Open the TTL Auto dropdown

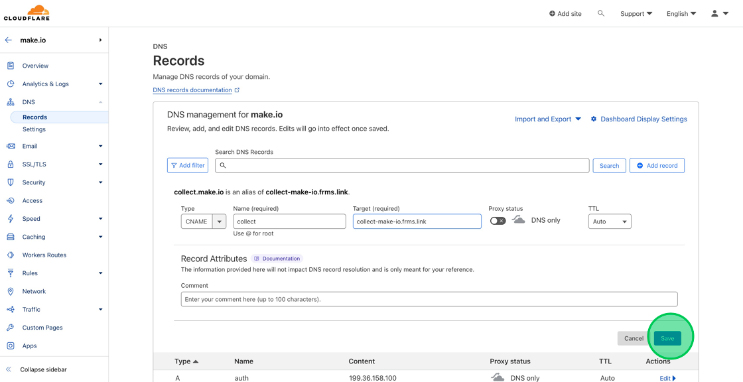pos(609,221)
